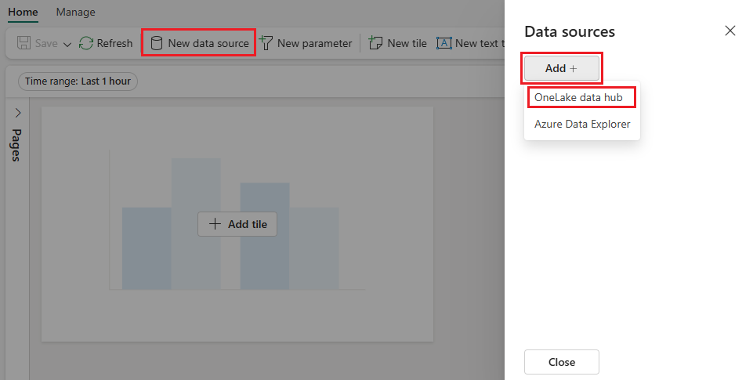Click the Save label text
This screenshot has width=753, height=380.
pos(46,43)
